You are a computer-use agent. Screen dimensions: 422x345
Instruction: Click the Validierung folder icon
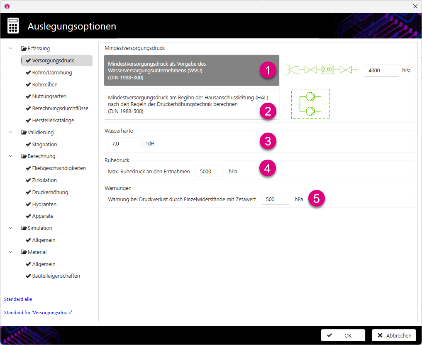(x=24, y=132)
